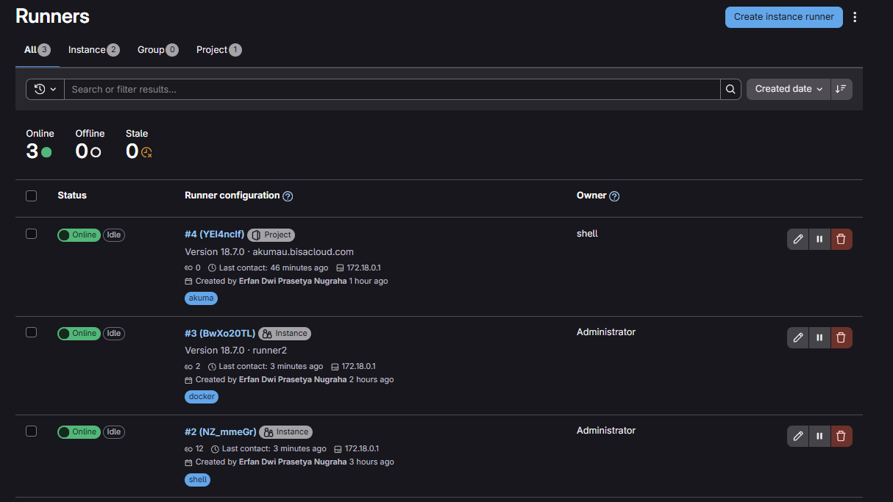Screen dimensions: 893x502
Task: Delete runner #2 with the trash icon
Action: coord(842,436)
